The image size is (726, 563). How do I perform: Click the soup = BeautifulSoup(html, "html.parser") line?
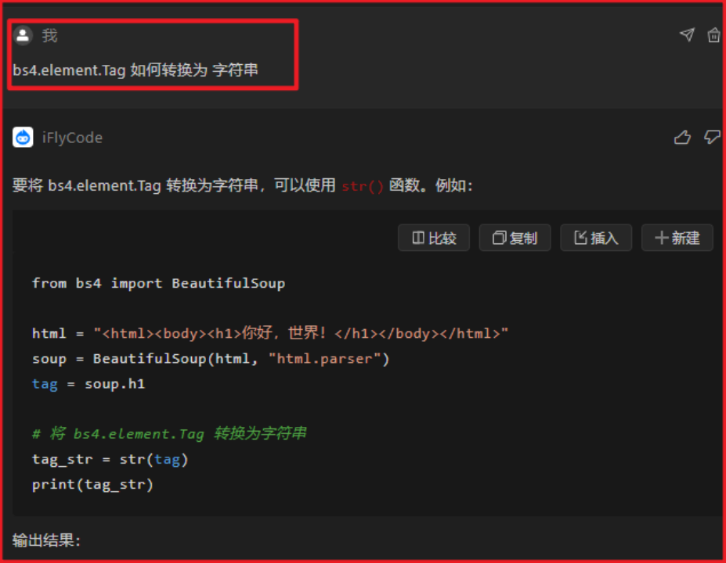(211, 359)
